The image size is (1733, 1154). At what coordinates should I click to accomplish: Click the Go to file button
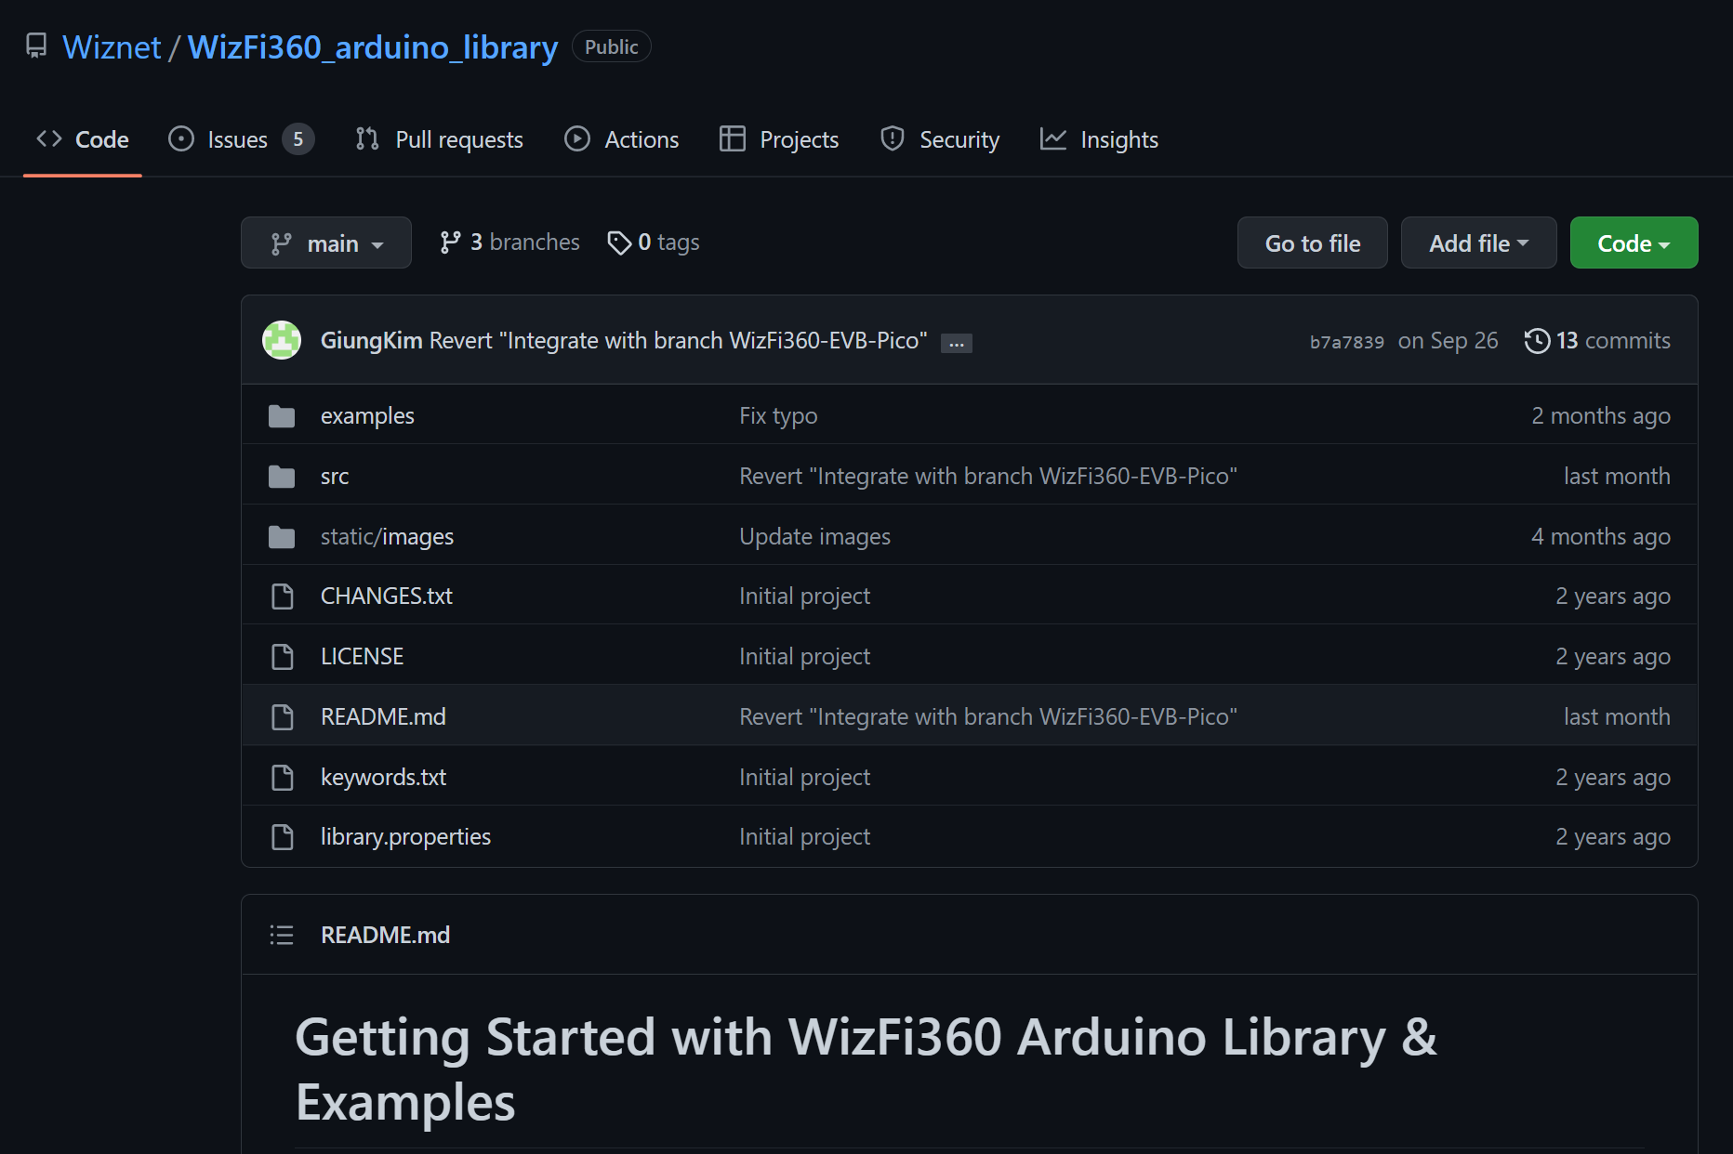click(x=1312, y=243)
